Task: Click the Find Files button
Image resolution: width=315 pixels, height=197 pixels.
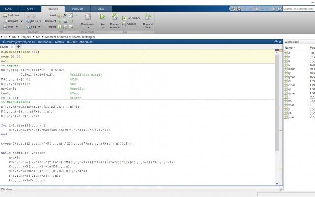Action: coord(11,15)
